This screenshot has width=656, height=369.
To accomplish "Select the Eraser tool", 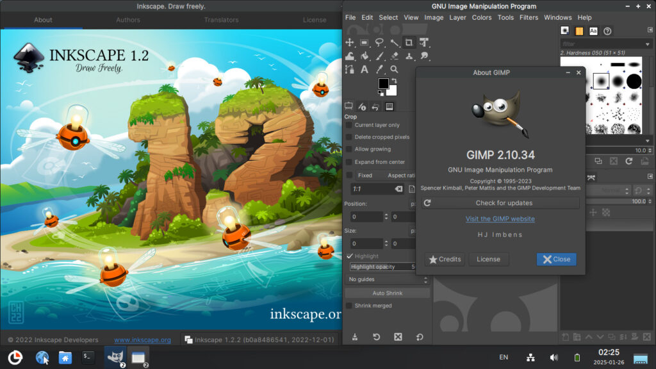I will pyautogui.click(x=394, y=56).
